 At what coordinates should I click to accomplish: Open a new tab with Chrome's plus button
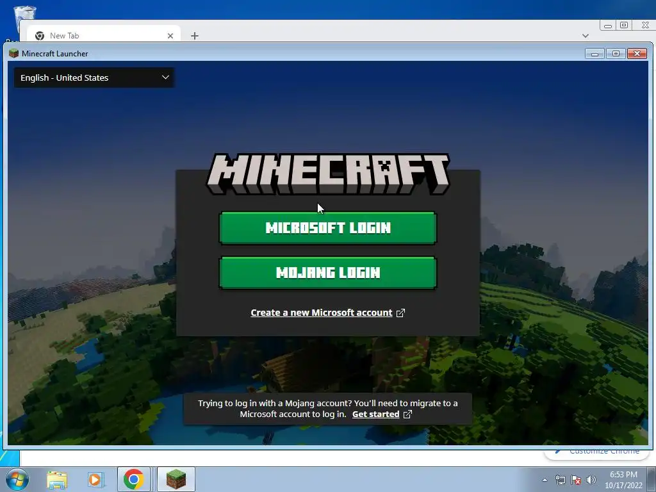tap(195, 36)
